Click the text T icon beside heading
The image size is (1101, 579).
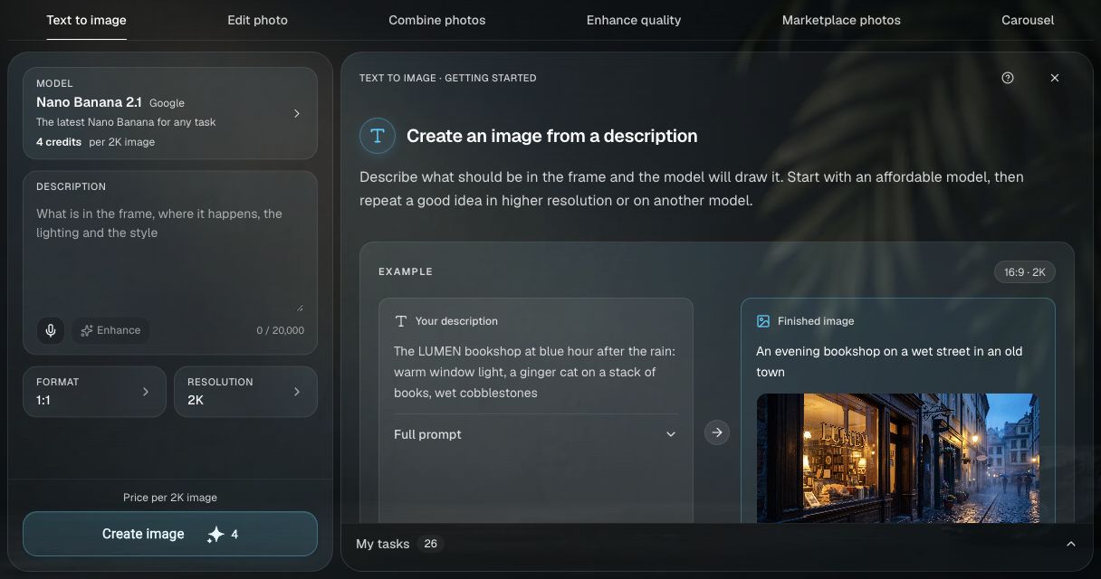pos(378,136)
